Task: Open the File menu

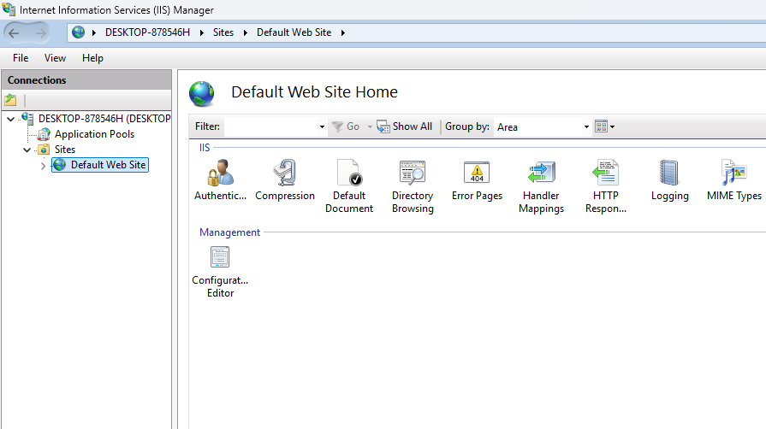Action: (x=21, y=58)
